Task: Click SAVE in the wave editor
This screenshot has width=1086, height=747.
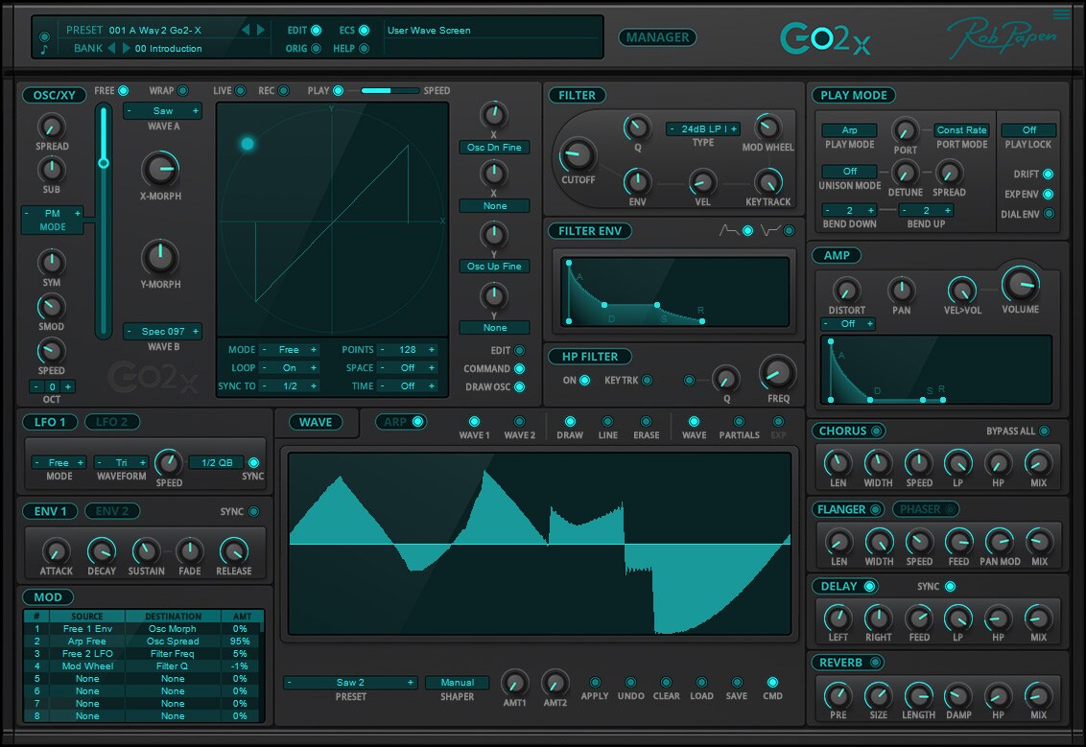Action: tap(736, 683)
